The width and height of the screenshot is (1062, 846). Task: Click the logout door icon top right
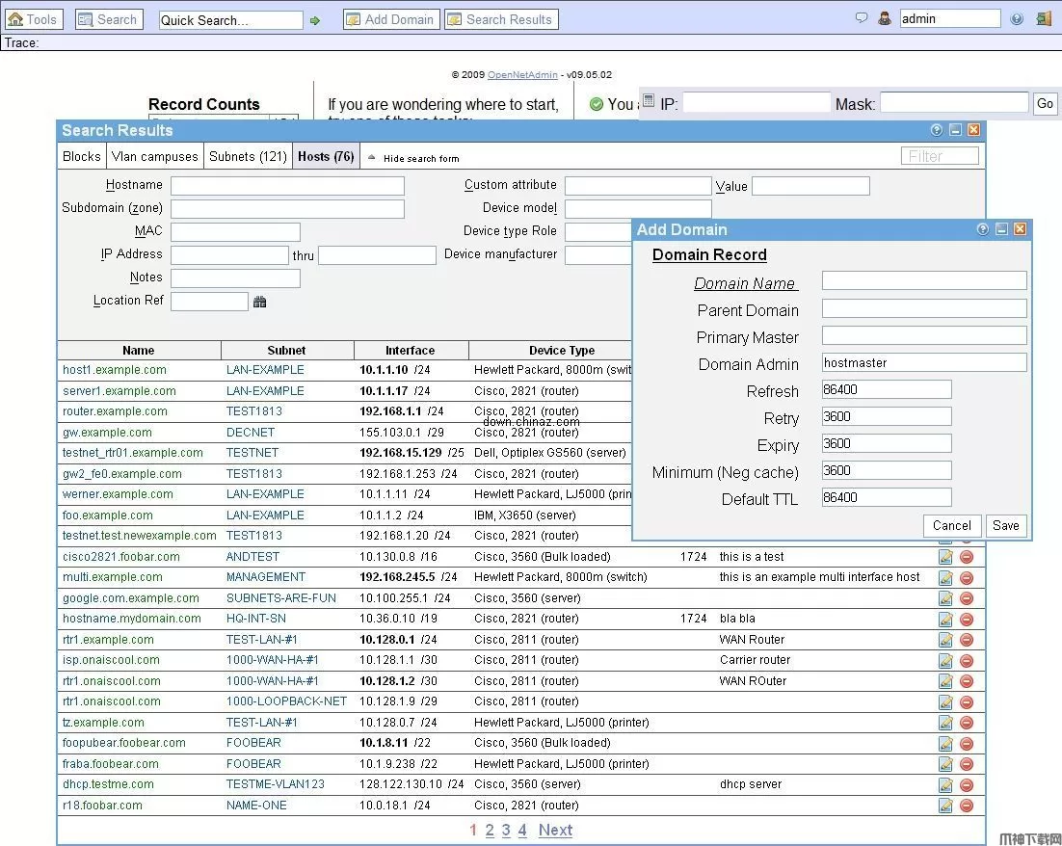click(x=1044, y=18)
